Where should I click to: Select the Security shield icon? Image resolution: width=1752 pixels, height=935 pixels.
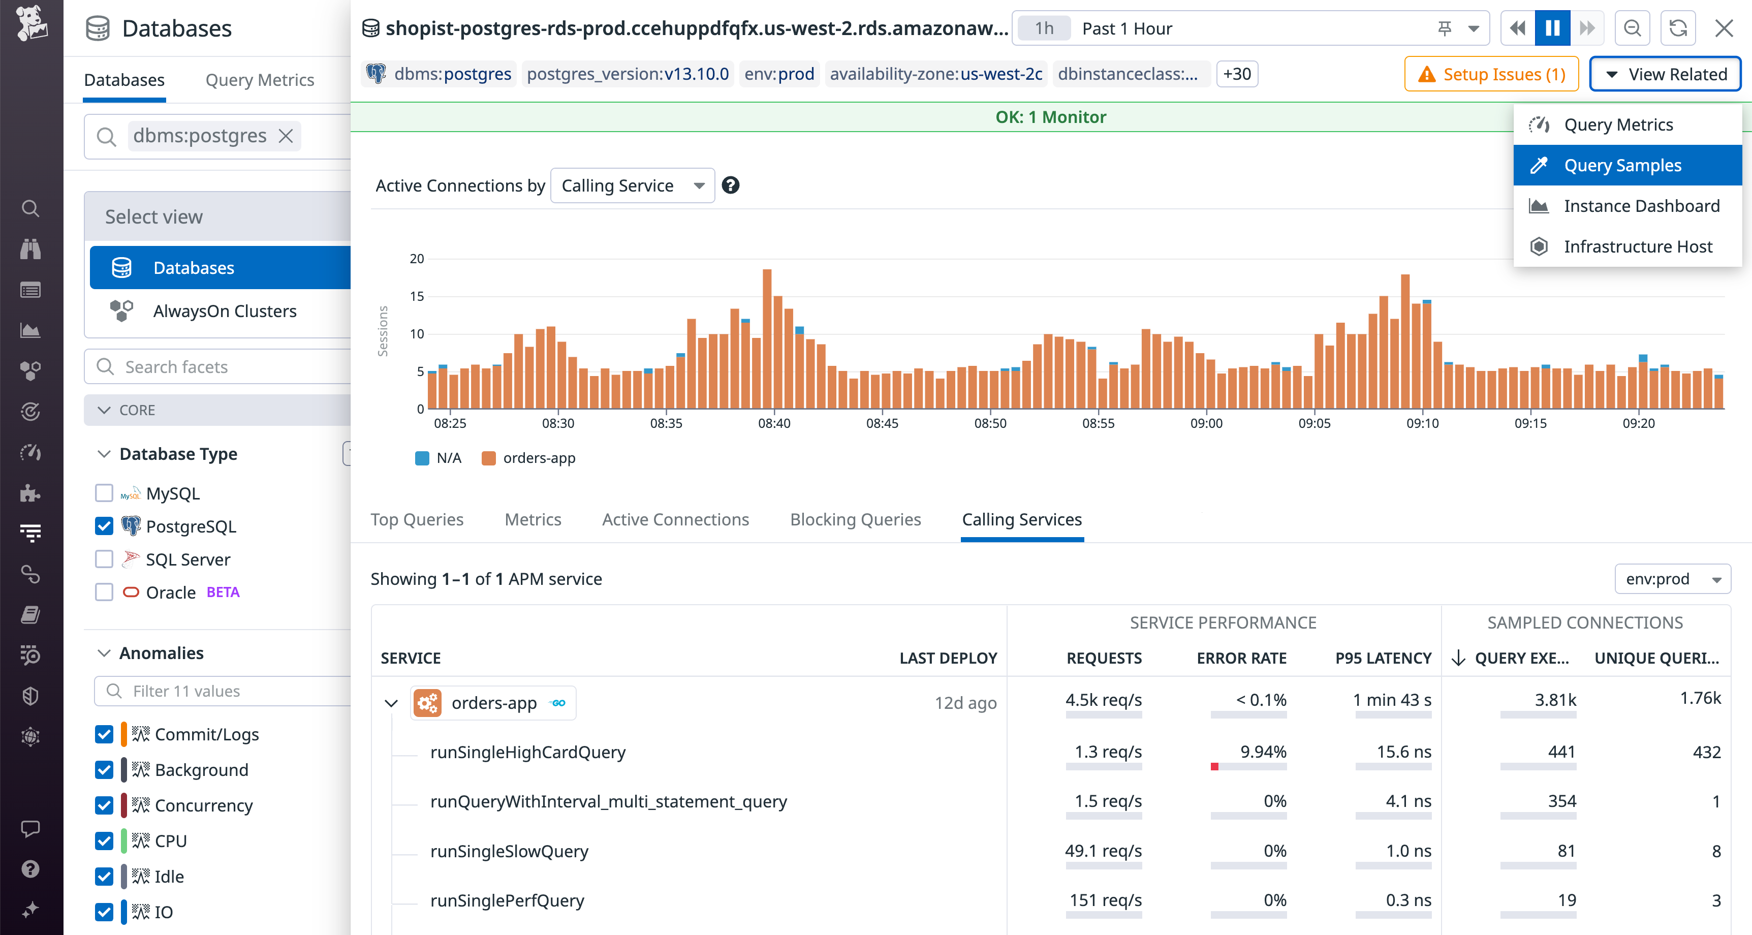pos(30,695)
